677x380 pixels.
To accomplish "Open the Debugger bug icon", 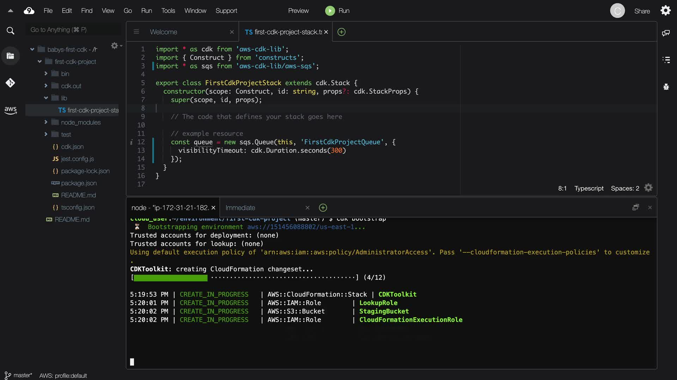I will [666, 87].
